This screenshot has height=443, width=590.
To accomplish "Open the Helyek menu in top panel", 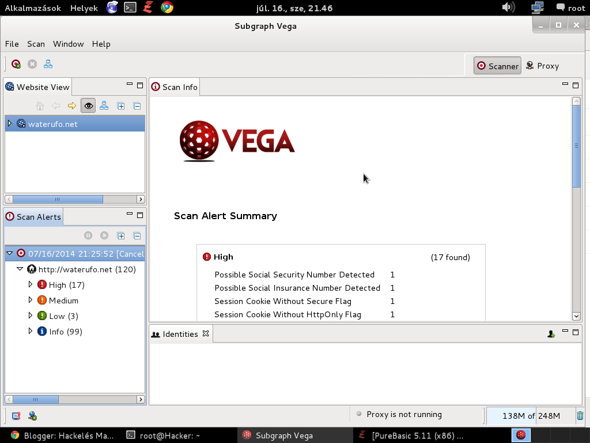I will point(84,8).
